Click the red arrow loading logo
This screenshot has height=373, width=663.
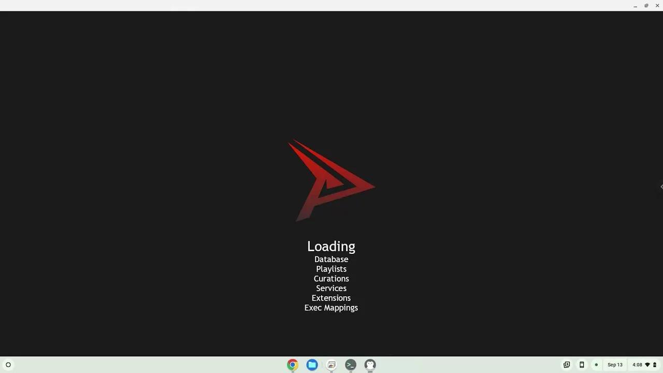click(x=331, y=181)
